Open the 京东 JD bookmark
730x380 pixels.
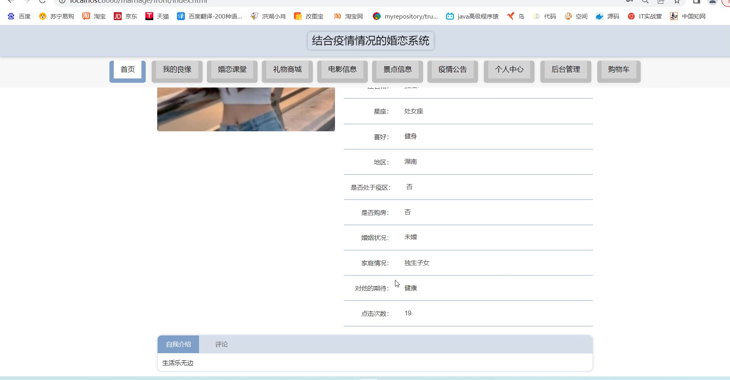coord(126,16)
